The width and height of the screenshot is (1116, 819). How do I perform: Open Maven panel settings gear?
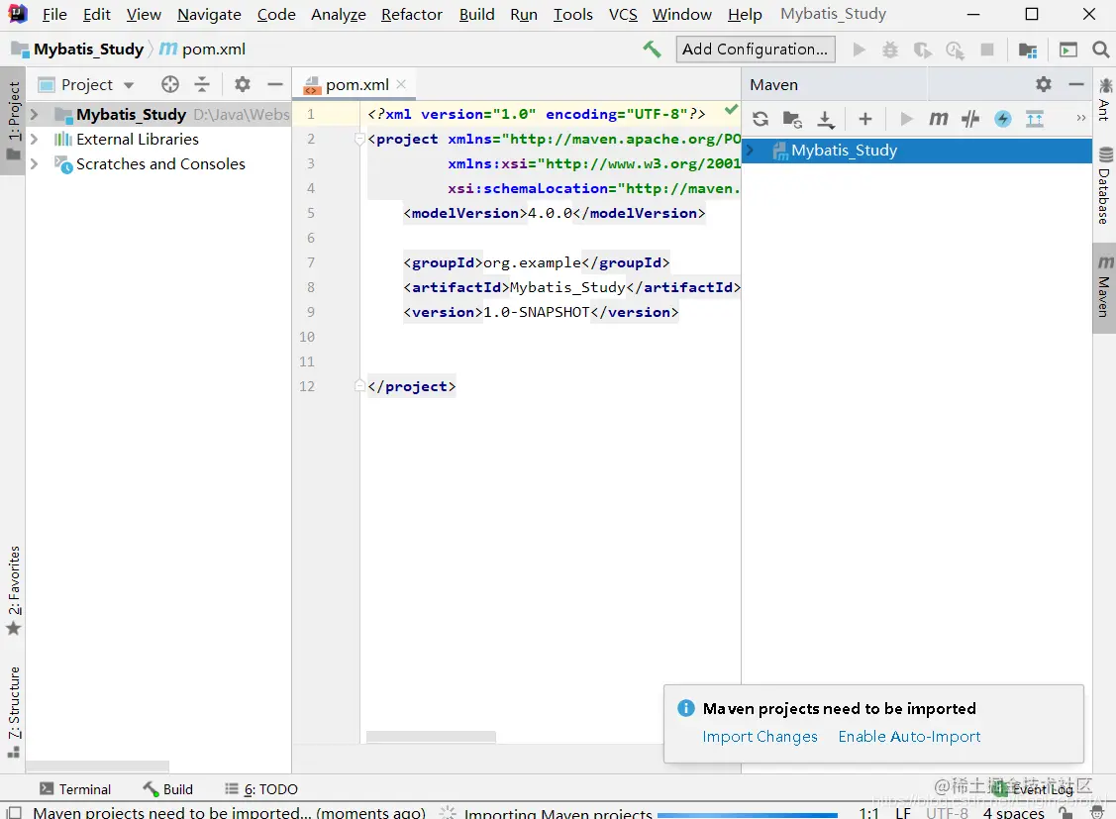[1044, 85]
